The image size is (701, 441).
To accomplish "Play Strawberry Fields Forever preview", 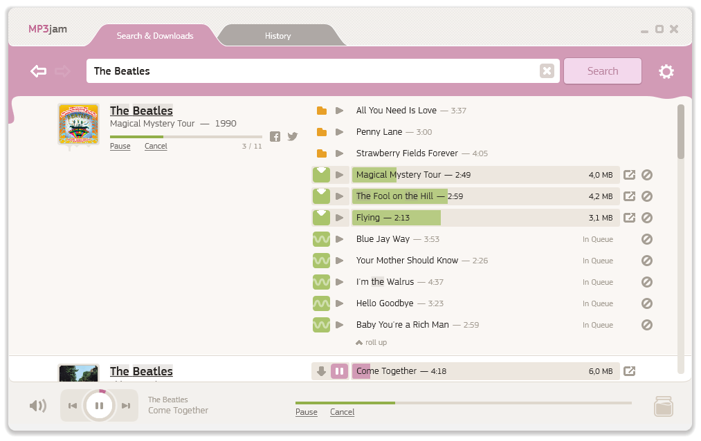I will point(339,153).
